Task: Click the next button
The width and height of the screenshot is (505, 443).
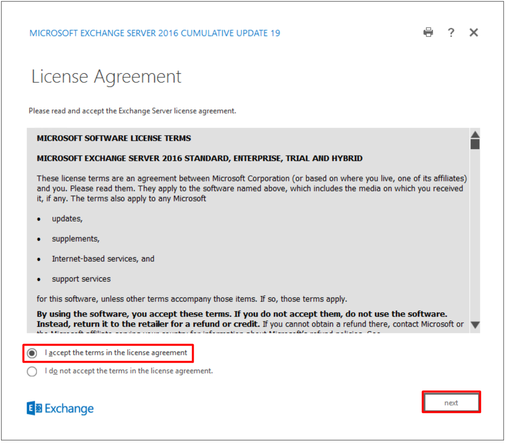Action: point(451,402)
